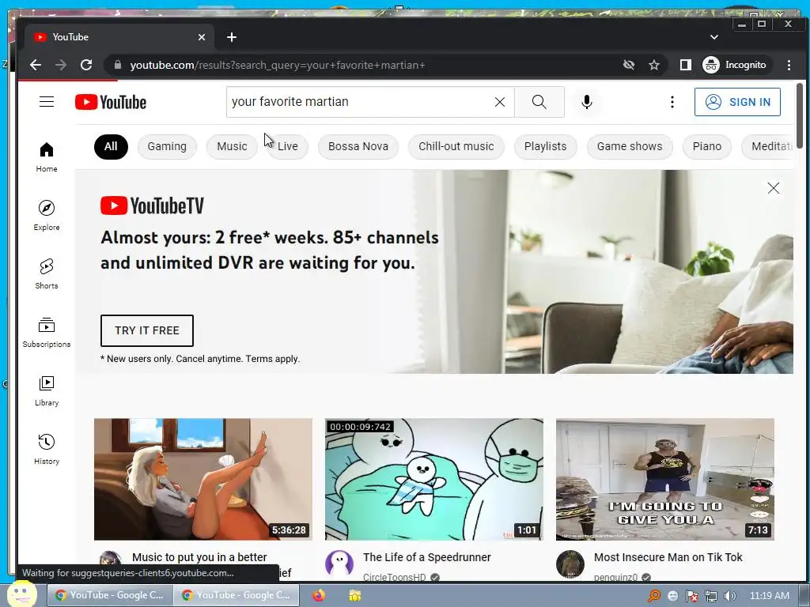Start voice search with microphone
The height and width of the screenshot is (607, 810).
(586, 102)
